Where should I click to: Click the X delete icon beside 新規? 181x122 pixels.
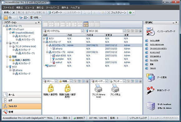(x=14, y=12)
